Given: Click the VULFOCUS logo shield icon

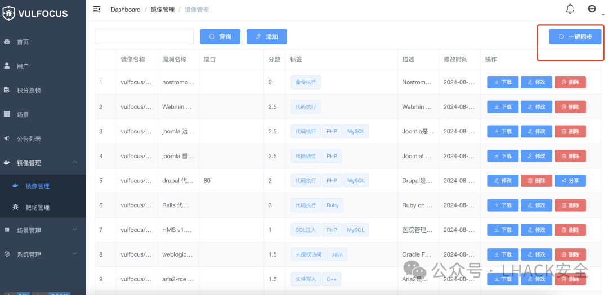Looking at the screenshot, I should point(9,14).
